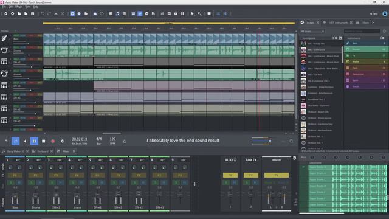Open the Effects menu
This screenshot has height=219, width=389.
(x=19, y=7)
